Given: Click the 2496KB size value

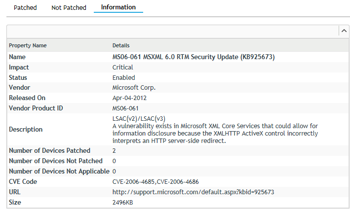Looking at the screenshot, I should coord(123,202).
